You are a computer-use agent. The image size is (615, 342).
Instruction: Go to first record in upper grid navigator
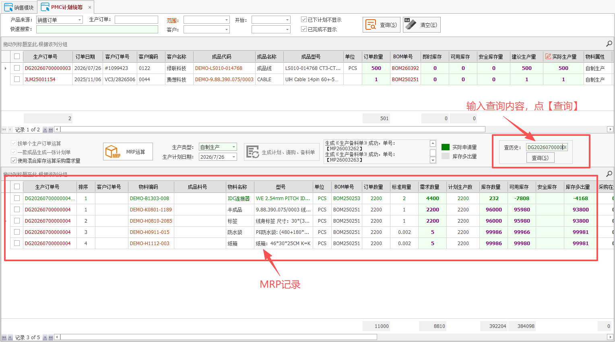(x=4, y=129)
